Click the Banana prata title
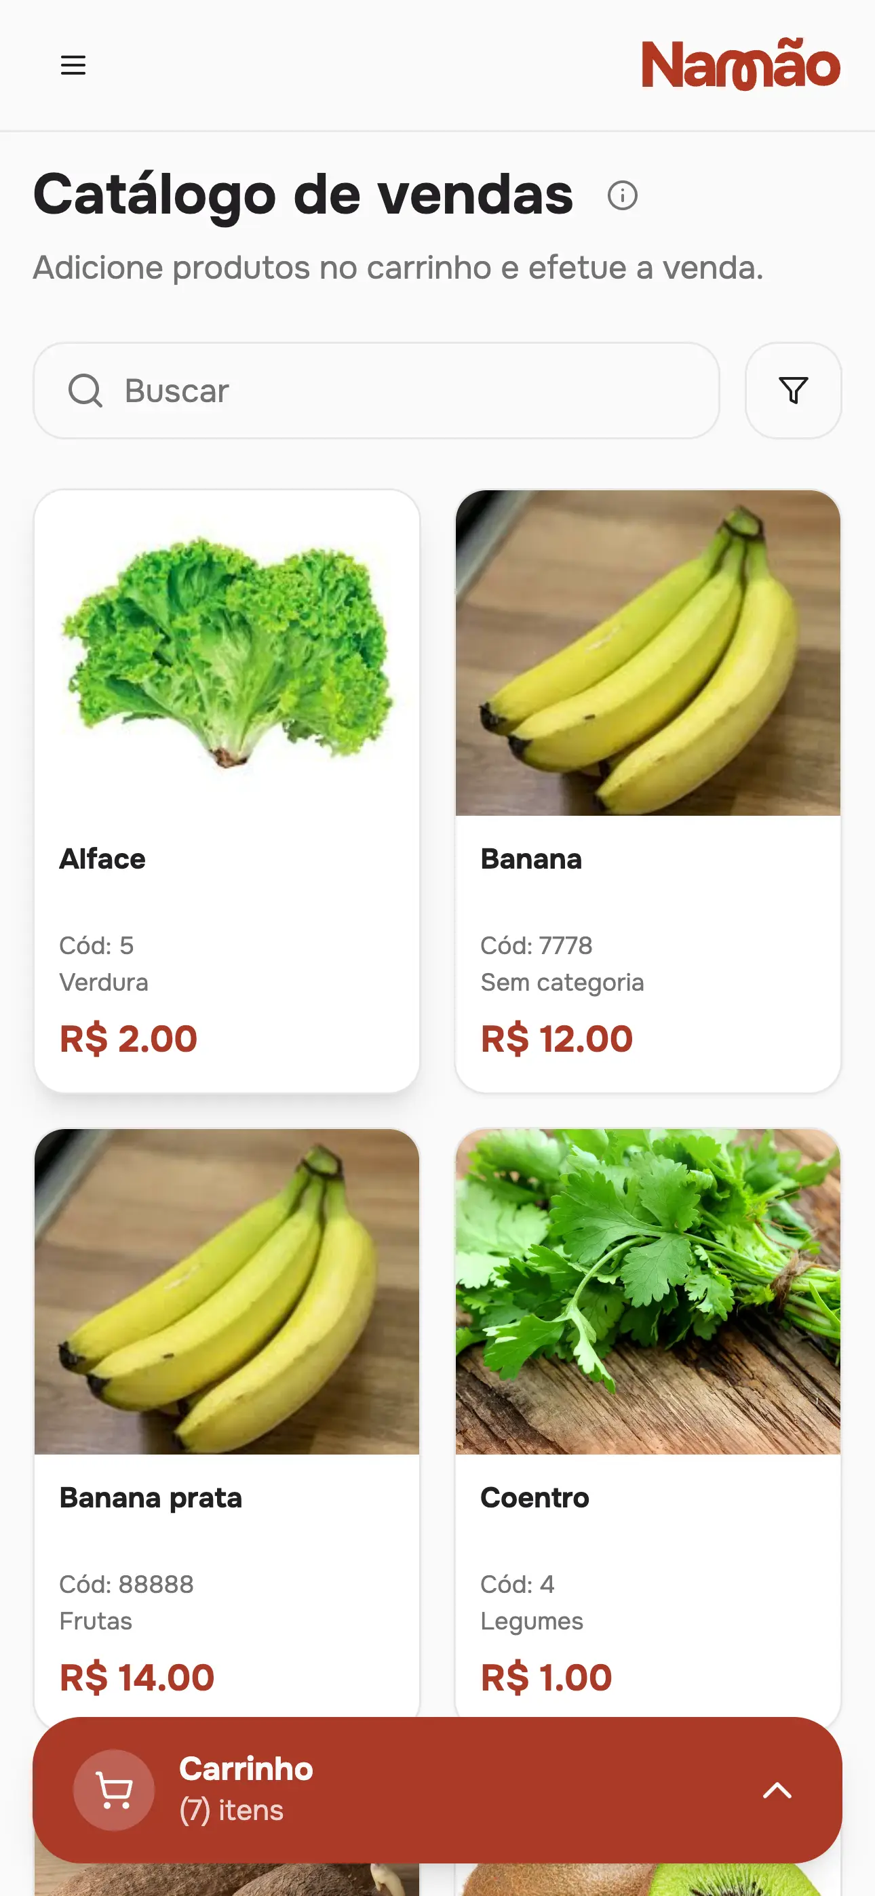The height and width of the screenshot is (1896, 875). point(151,1498)
